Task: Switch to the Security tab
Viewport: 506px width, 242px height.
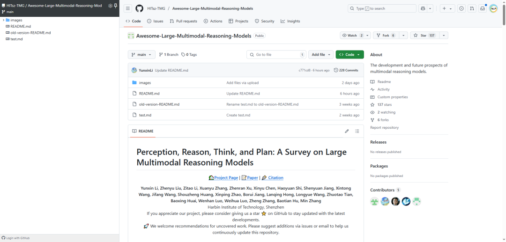Action: click(x=265, y=21)
